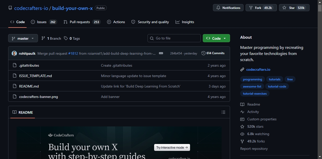Open the 'Add banner' commit message
Image resolution: width=322 pixels, height=159 pixels.
point(110,97)
